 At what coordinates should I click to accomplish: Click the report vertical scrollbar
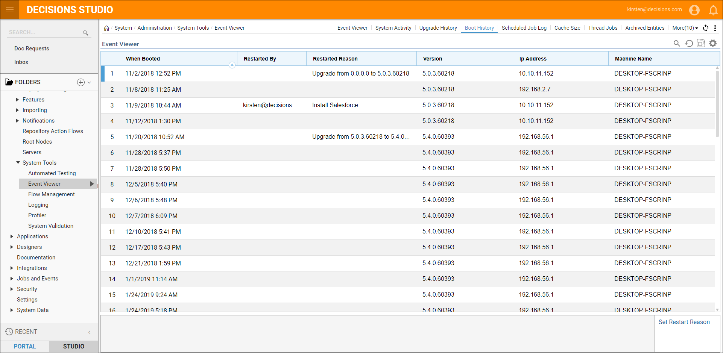click(717, 103)
